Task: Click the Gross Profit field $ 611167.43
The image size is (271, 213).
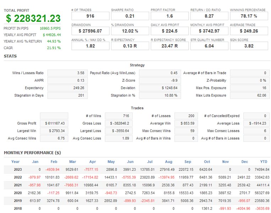Action: point(54,123)
